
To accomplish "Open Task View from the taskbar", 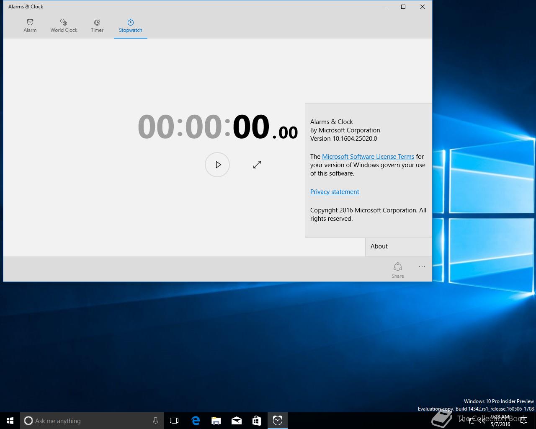I will [x=174, y=421].
